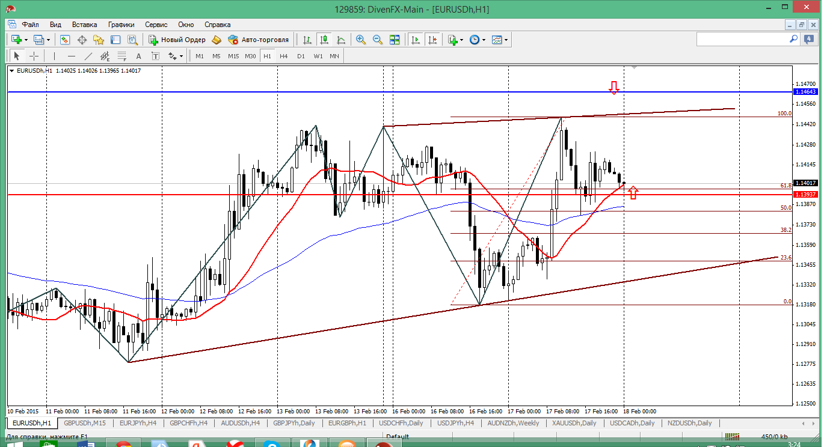Zoom in on the chart
824x447 pixels.
(x=361, y=40)
